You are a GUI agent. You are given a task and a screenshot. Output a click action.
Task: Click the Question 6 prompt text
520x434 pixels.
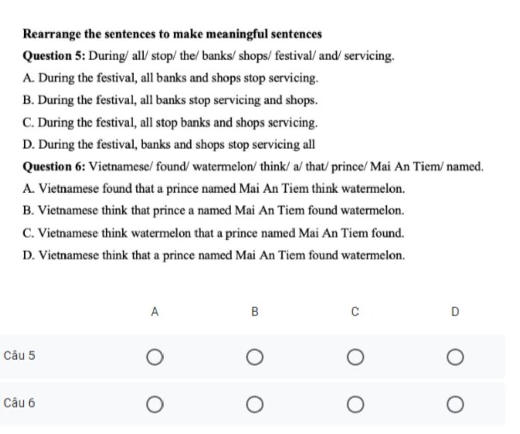[253, 166]
